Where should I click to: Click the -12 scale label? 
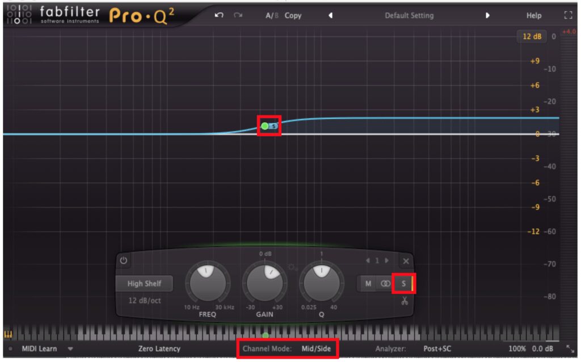533,231
